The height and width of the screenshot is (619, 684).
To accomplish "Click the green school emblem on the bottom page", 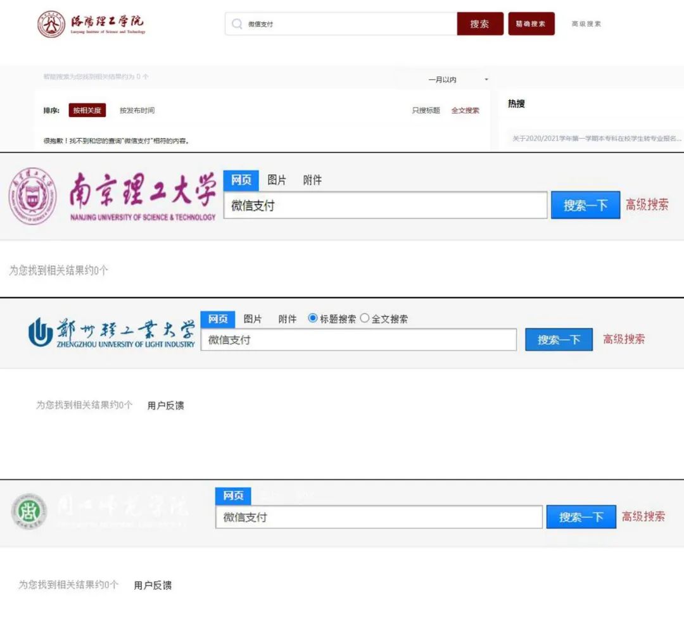I will point(28,511).
